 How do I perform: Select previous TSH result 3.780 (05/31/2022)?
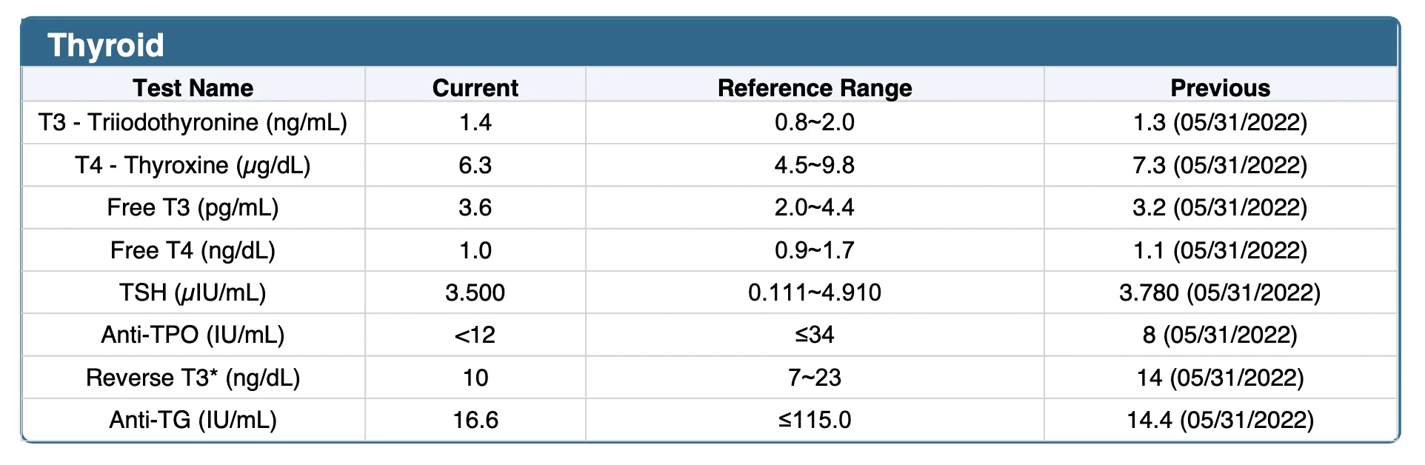(x=1221, y=292)
